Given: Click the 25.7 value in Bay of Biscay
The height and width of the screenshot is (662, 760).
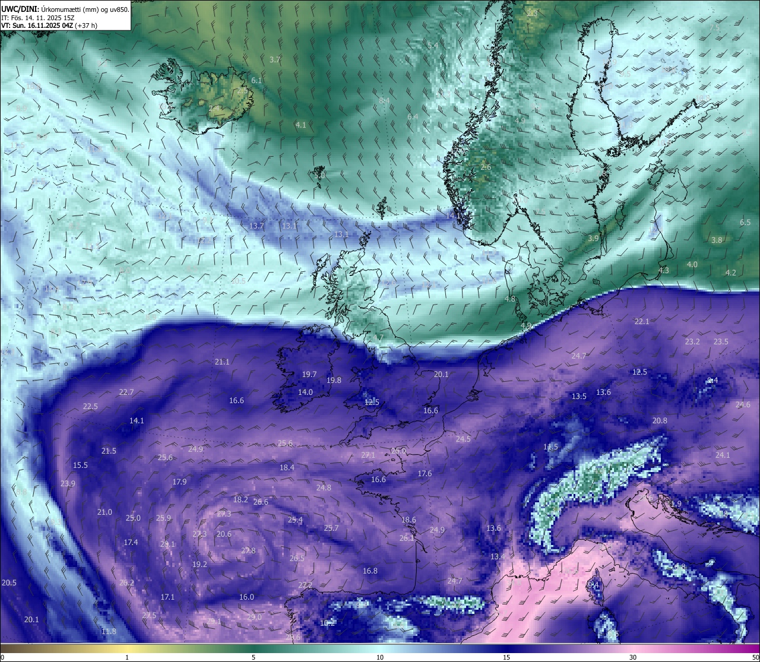Looking at the screenshot, I should coord(331,528).
